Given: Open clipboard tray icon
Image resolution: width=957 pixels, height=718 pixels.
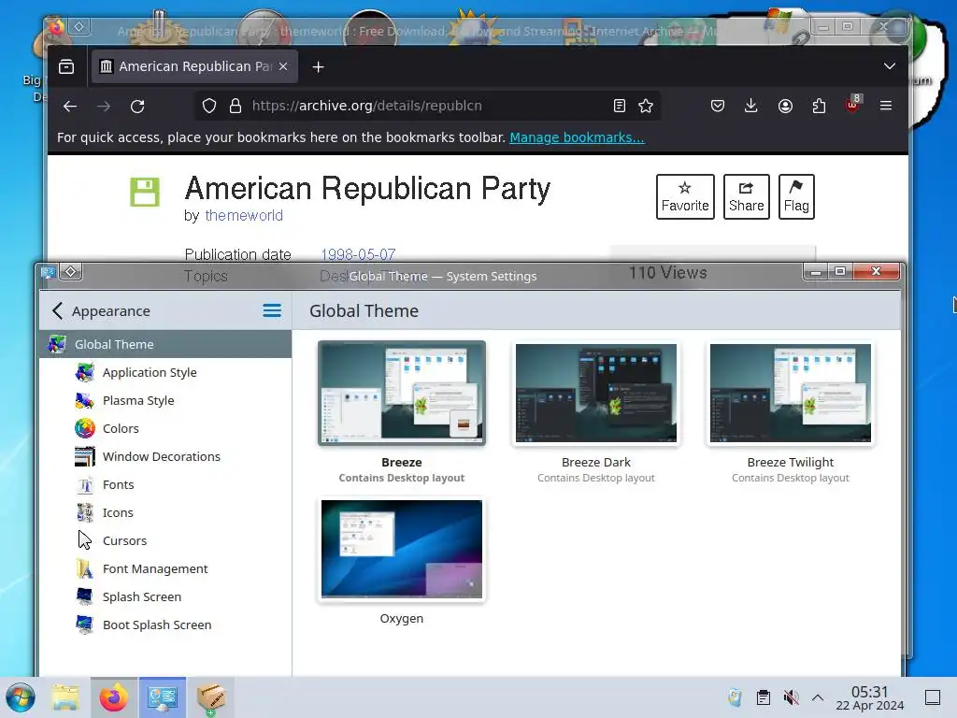Looking at the screenshot, I should click(763, 697).
